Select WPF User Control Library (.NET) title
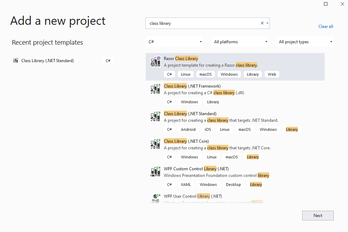Image resolution: width=348 pixels, height=232 pixels. coord(193,196)
